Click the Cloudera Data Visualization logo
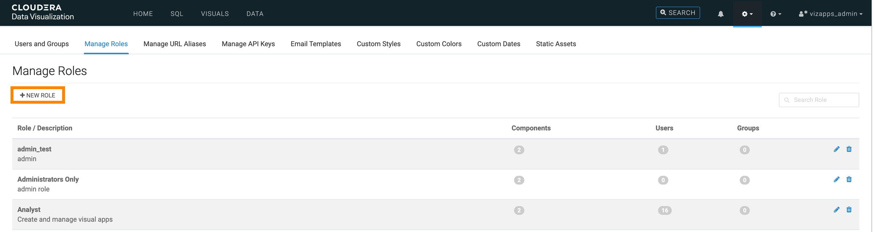 [43, 12]
